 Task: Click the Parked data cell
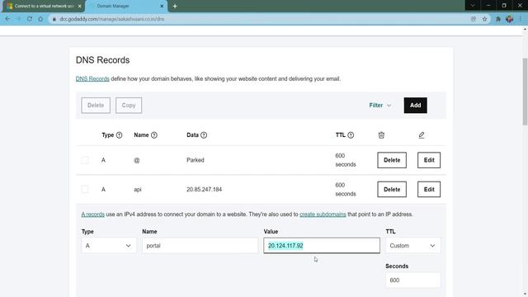coord(196,160)
